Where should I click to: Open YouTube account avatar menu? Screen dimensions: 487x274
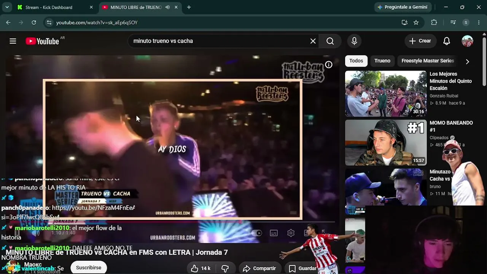(x=467, y=41)
